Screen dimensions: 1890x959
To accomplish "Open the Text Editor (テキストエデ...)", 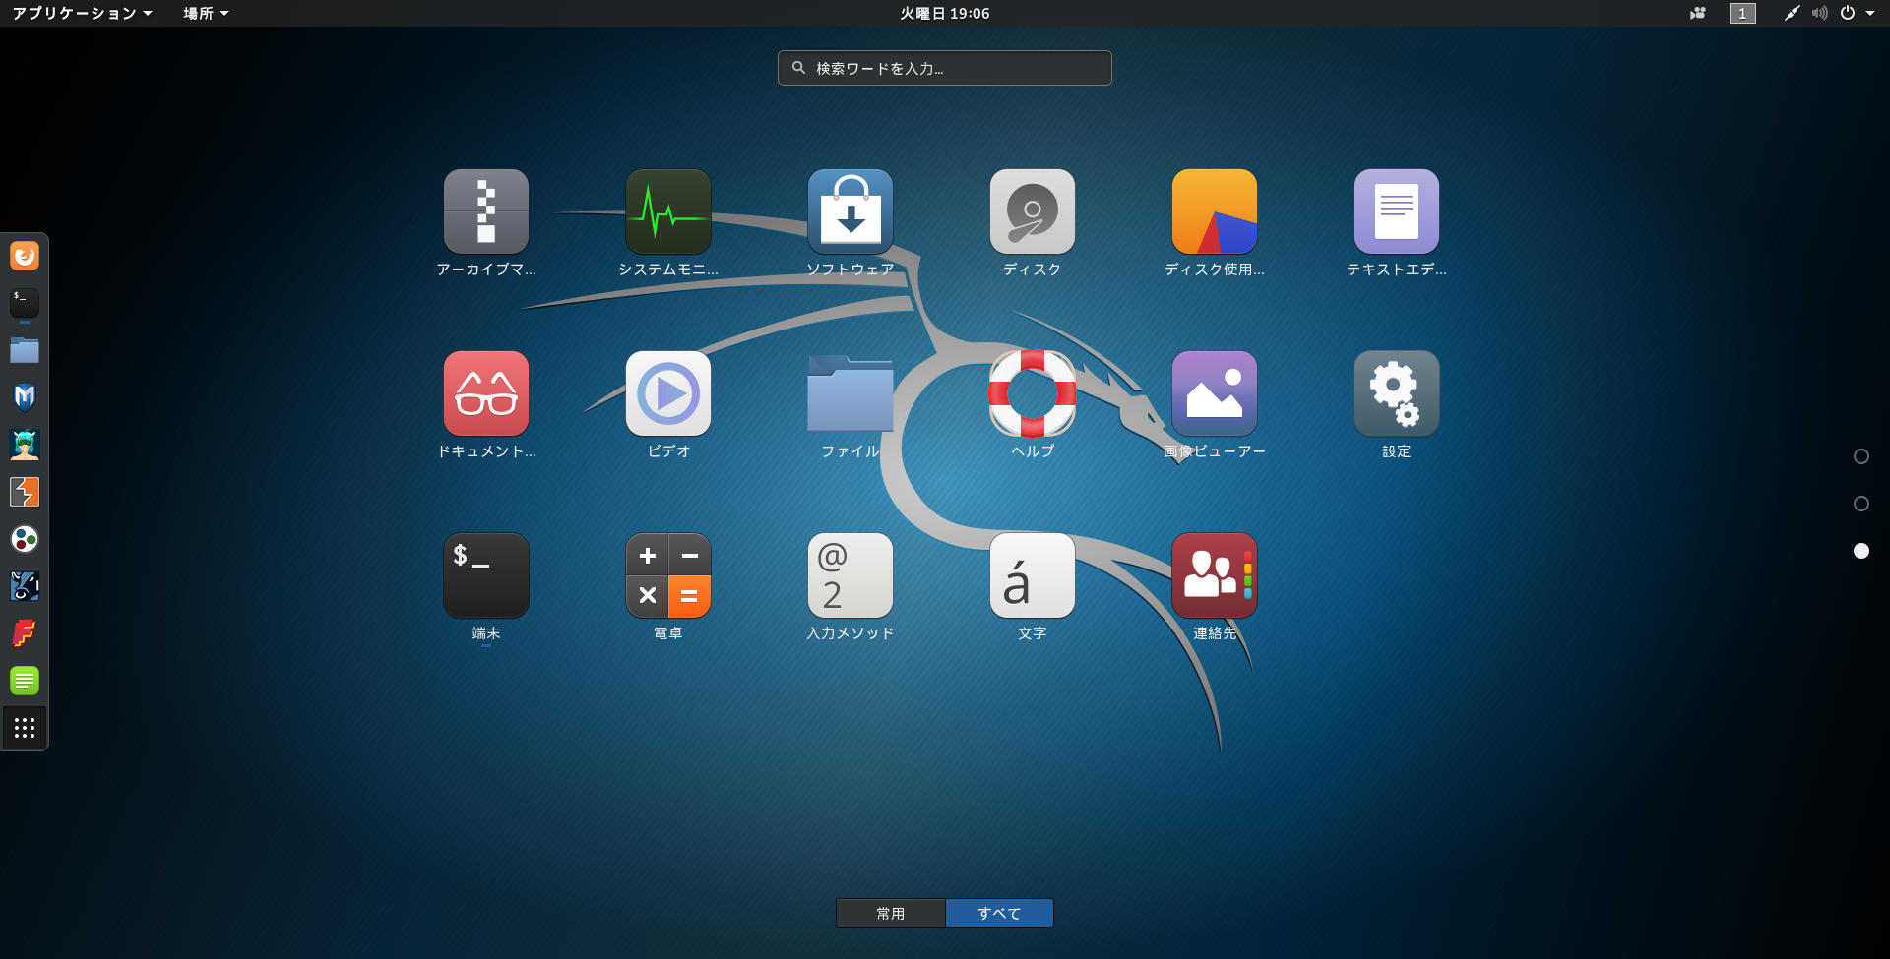I will (1397, 211).
